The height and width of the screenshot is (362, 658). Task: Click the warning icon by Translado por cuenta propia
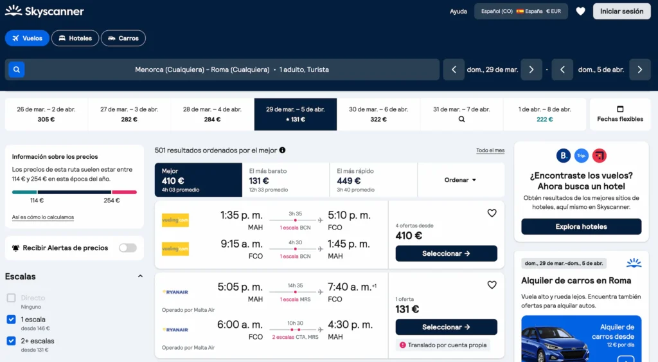402,345
